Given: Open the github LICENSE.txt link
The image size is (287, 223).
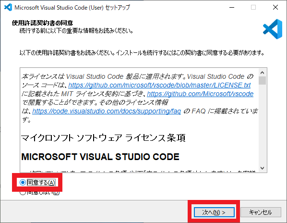Looking at the screenshot, I should click(159, 85).
